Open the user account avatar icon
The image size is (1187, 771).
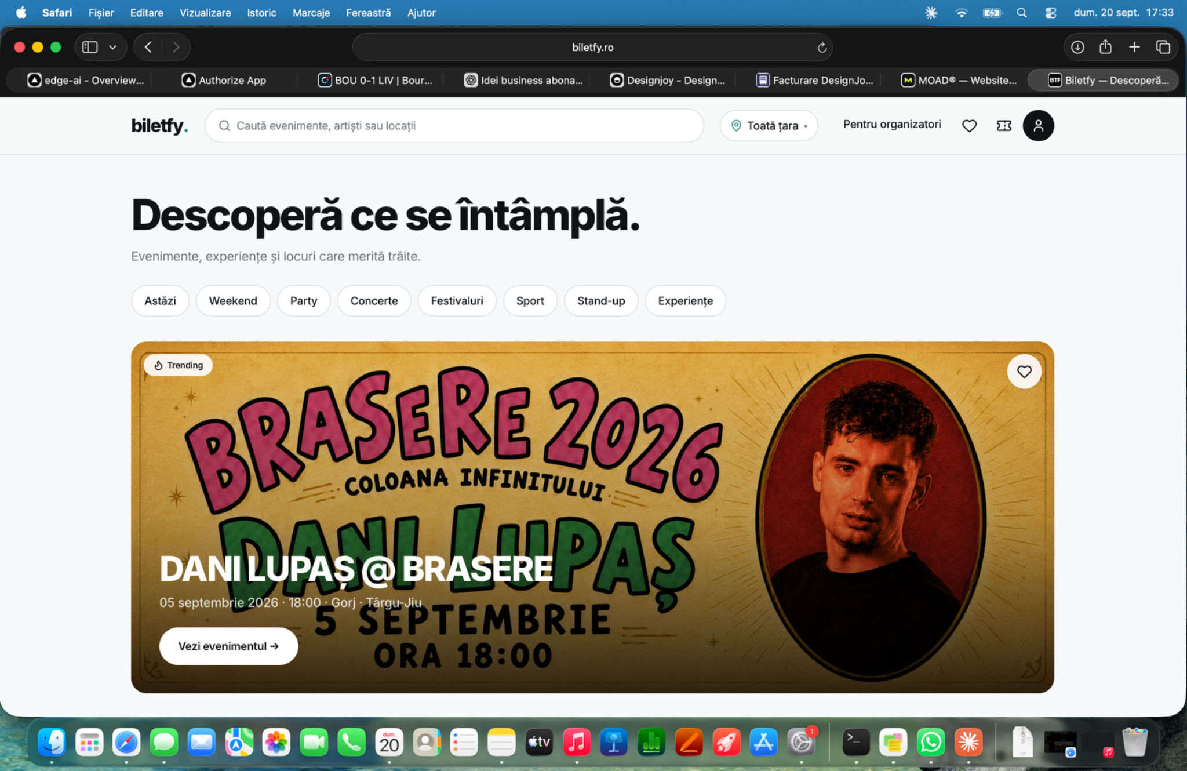1038,126
